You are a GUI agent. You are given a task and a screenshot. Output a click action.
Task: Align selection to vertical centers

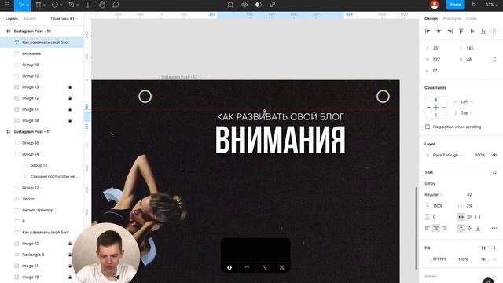(x=472, y=31)
